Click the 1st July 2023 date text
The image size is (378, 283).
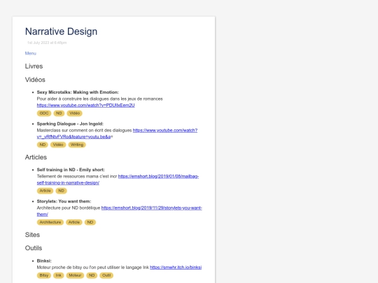point(47,43)
